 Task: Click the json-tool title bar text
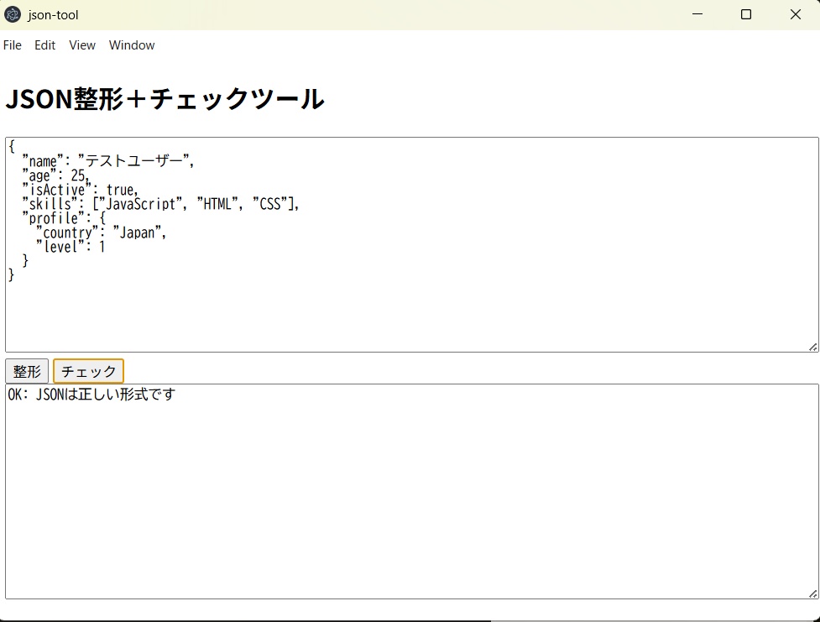52,14
